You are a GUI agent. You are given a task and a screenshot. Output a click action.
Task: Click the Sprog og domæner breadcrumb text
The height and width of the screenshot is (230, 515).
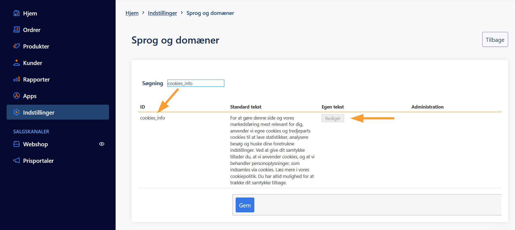[x=210, y=13]
